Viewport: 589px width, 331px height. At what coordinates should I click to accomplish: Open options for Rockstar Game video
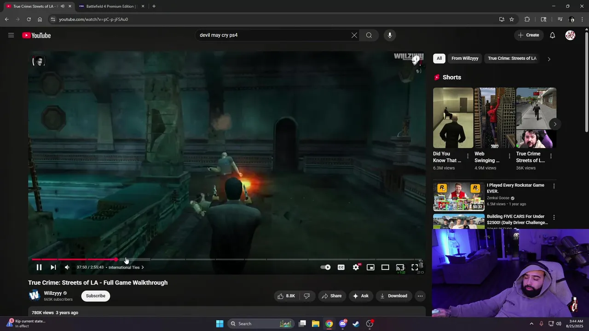click(x=554, y=186)
